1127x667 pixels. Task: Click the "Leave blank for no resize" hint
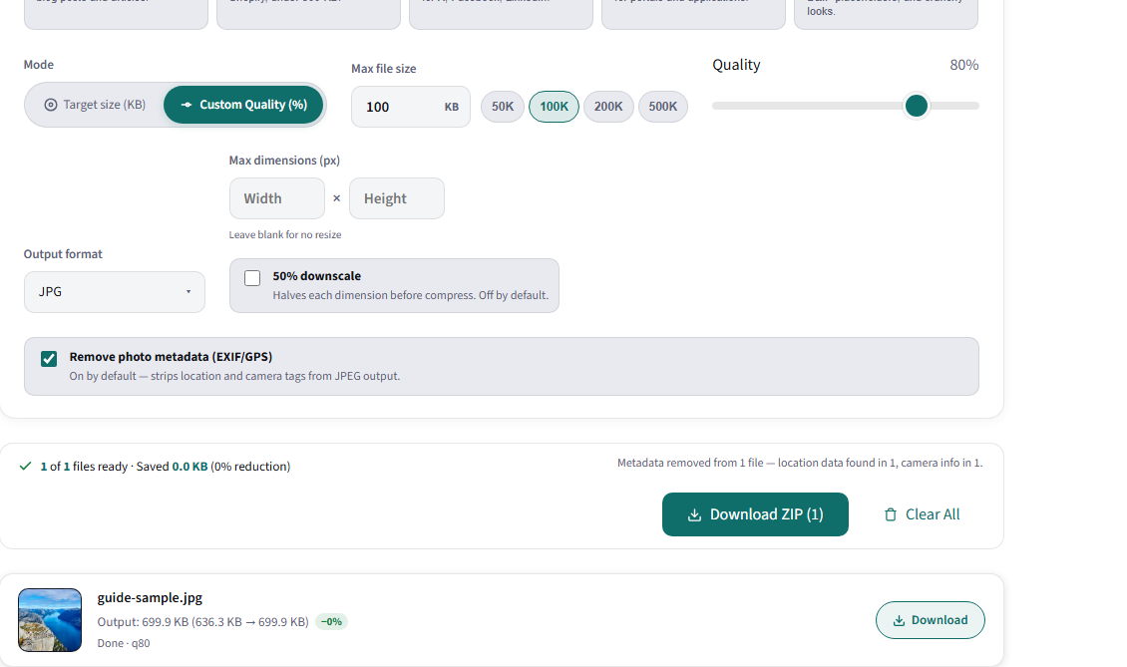point(285,235)
